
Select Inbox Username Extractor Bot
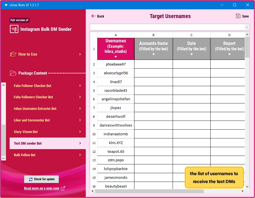pos(48,108)
